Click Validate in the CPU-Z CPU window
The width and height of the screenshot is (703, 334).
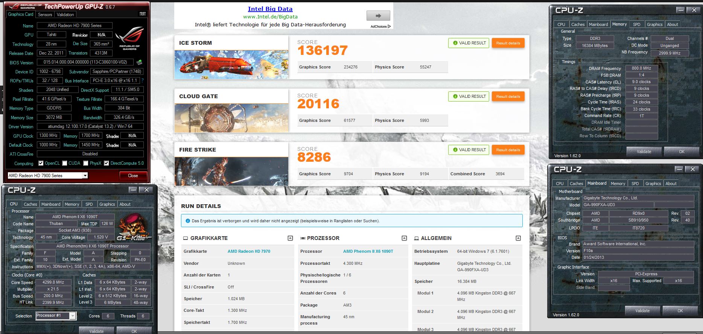96,331
